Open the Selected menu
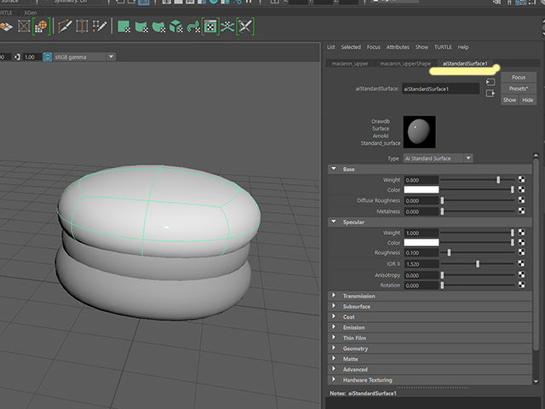The image size is (545, 409). click(351, 47)
